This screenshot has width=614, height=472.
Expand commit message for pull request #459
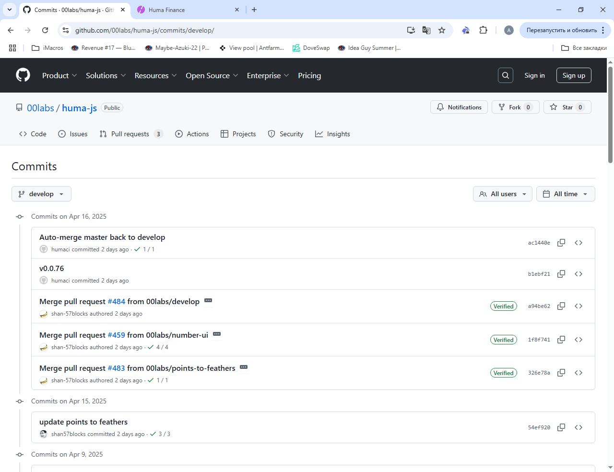pyautogui.click(x=217, y=334)
